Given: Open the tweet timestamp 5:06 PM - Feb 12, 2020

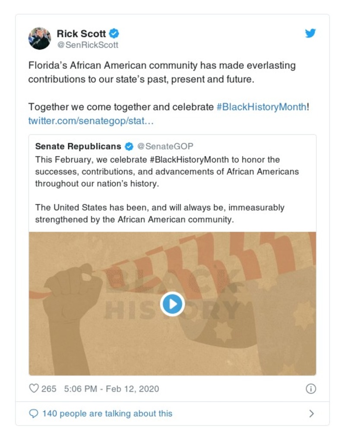Looking at the screenshot, I should (x=111, y=389).
